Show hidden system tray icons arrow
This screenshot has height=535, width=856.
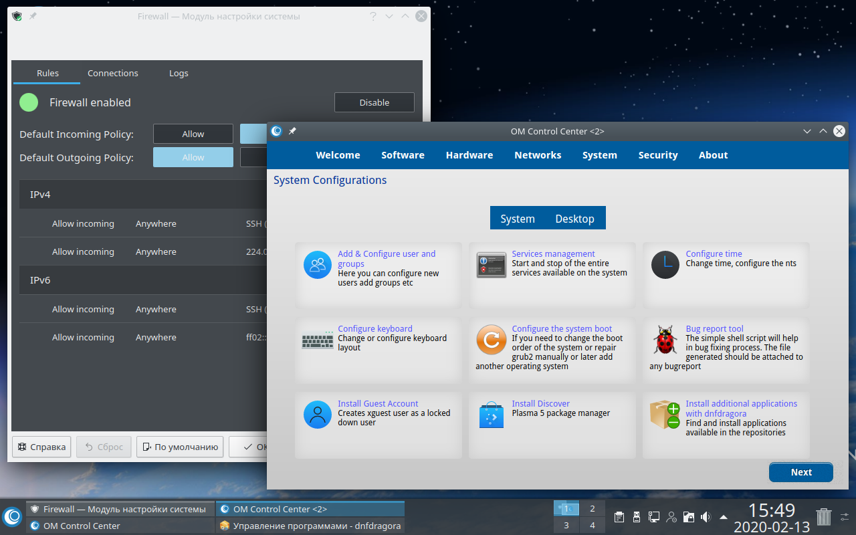(724, 517)
